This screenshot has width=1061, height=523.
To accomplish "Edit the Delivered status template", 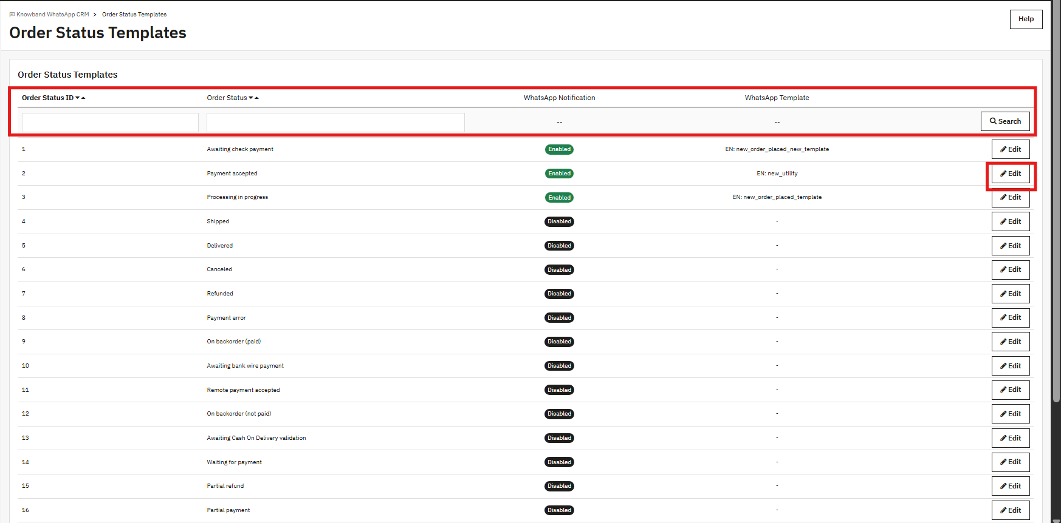I will (1011, 246).
